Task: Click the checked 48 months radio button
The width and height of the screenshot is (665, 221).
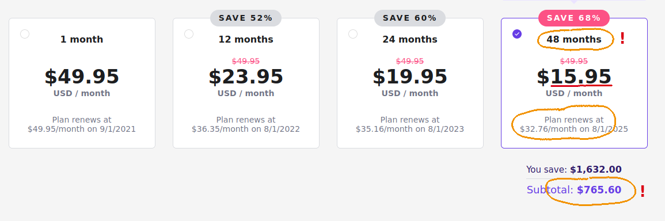Action: (517, 34)
